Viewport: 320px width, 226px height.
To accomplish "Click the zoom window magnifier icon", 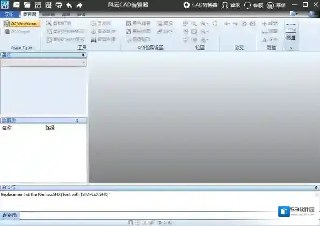I will [x=194, y=24].
